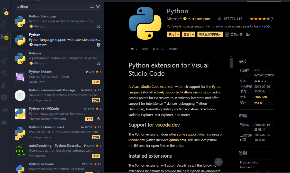
Task: Click the 卸载 button
Action: [x=186, y=35]
